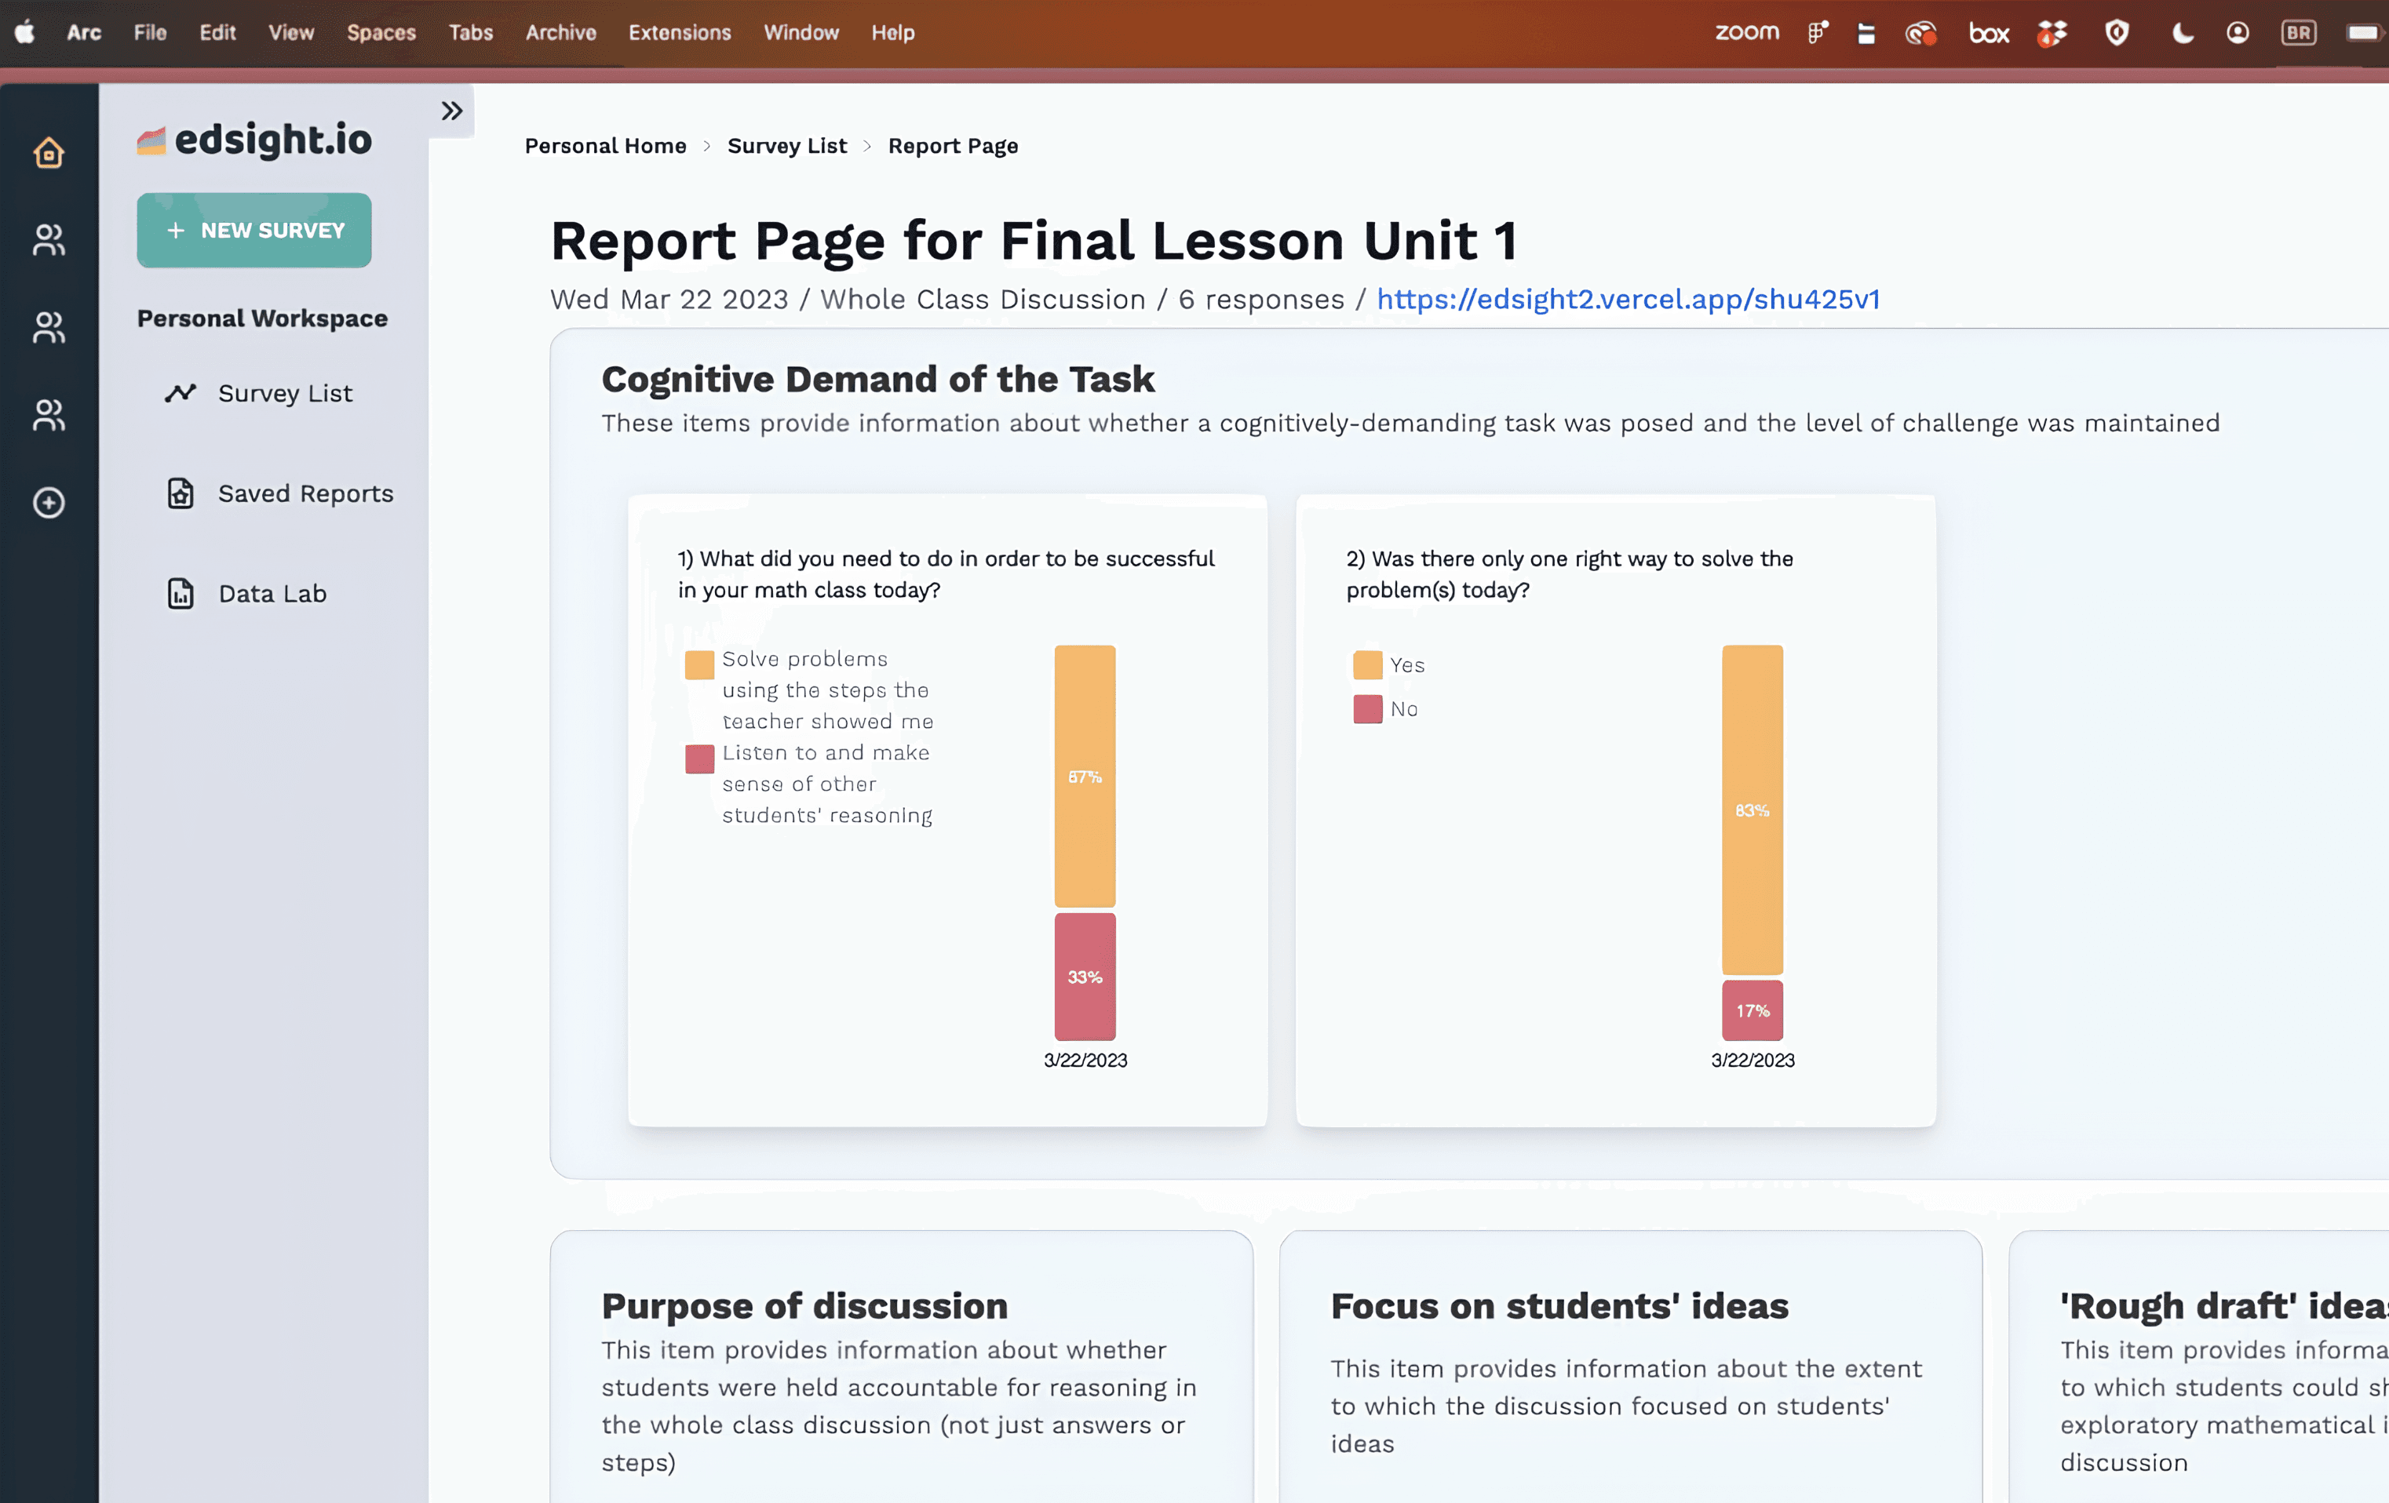
Task: Click the question 1 text about being successful
Action: pos(946,574)
